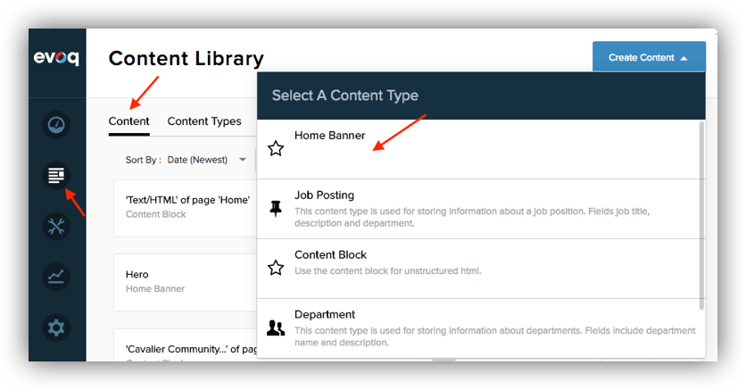Click the star icon beside Content Block
The width and height of the screenshot is (746, 390).
276,268
